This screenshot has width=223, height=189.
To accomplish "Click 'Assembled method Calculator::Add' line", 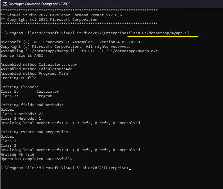I will click(37, 69).
